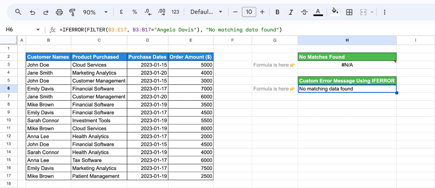The height and width of the screenshot is (188, 435).
Task: Select the order amount 2500 cell
Action: pyautogui.click(x=191, y=176)
